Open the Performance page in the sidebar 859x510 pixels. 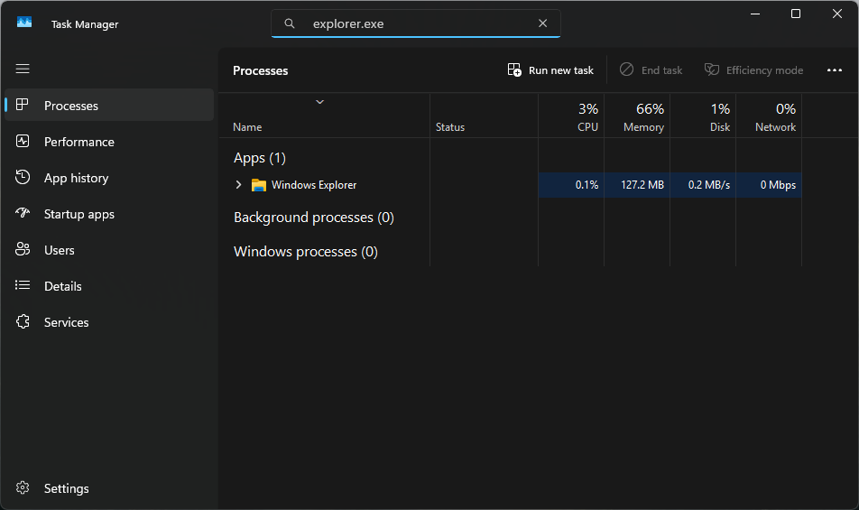click(79, 142)
